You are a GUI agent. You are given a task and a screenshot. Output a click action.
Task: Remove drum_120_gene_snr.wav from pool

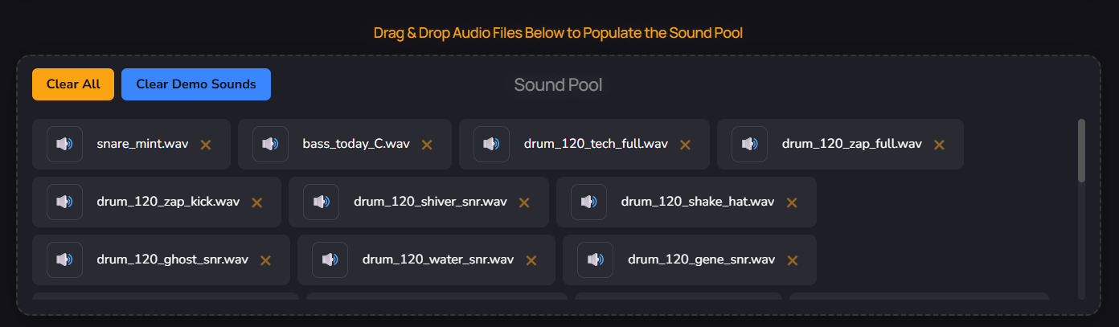click(x=793, y=260)
